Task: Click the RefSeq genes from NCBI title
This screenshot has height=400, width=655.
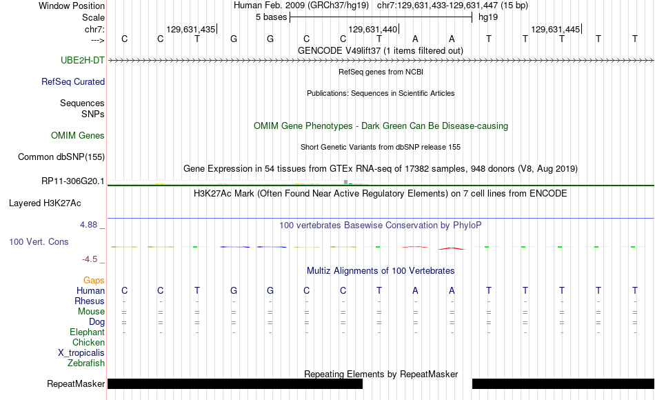Action: pyautogui.click(x=381, y=72)
